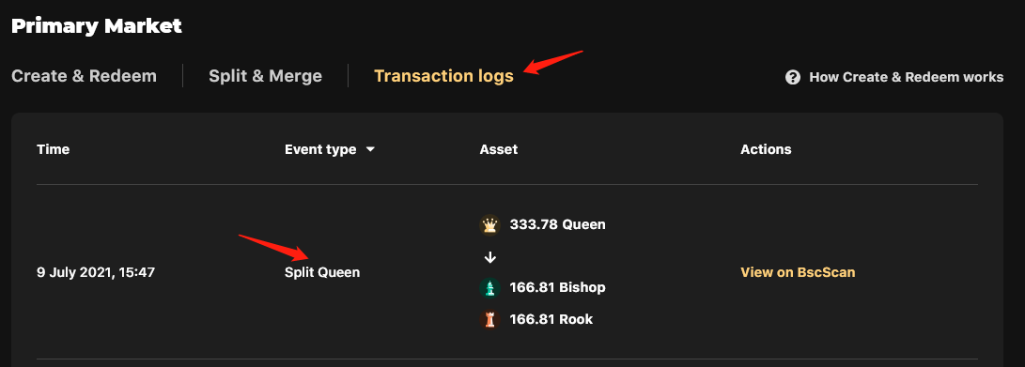Click the Split Queen event label
This screenshot has height=367, width=1025.
(322, 272)
